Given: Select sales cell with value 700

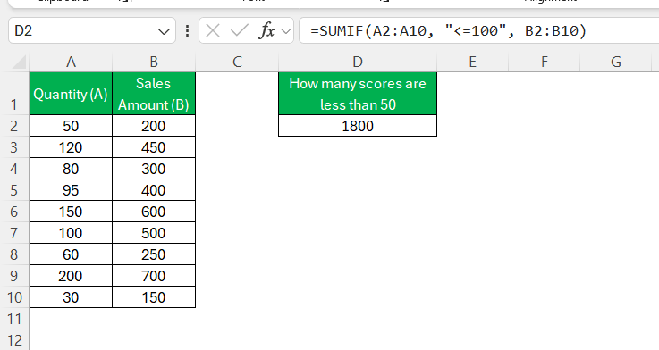Looking at the screenshot, I should click(154, 275).
